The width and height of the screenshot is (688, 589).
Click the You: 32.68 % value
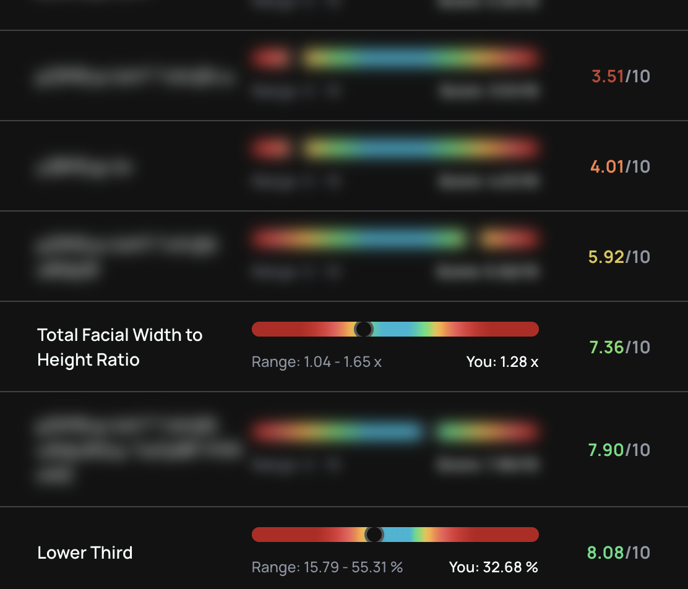pyautogui.click(x=494, y=567)
